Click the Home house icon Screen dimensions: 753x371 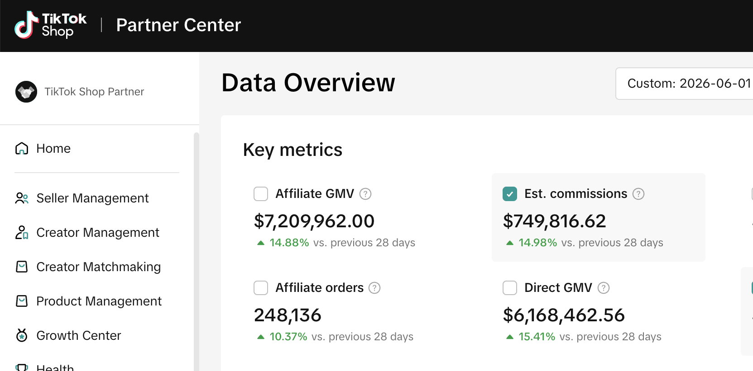(x=22, y=148)
